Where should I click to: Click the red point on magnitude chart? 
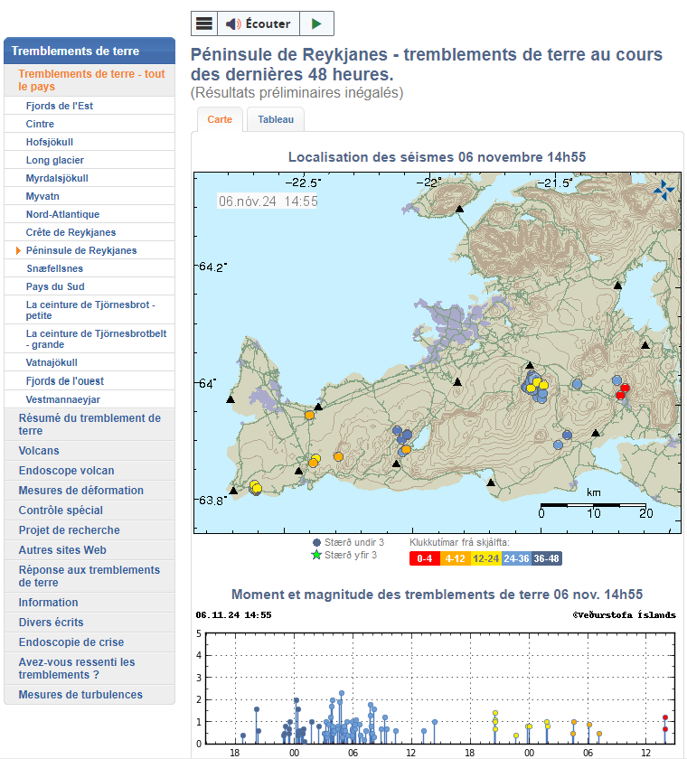pyautogui.click(x=665, y=717)
